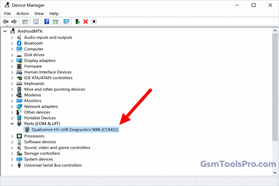Click the Action Pane toolbar icon
Image resolution: width=279 pixels, height=186 pixels.
pos(55,22)
